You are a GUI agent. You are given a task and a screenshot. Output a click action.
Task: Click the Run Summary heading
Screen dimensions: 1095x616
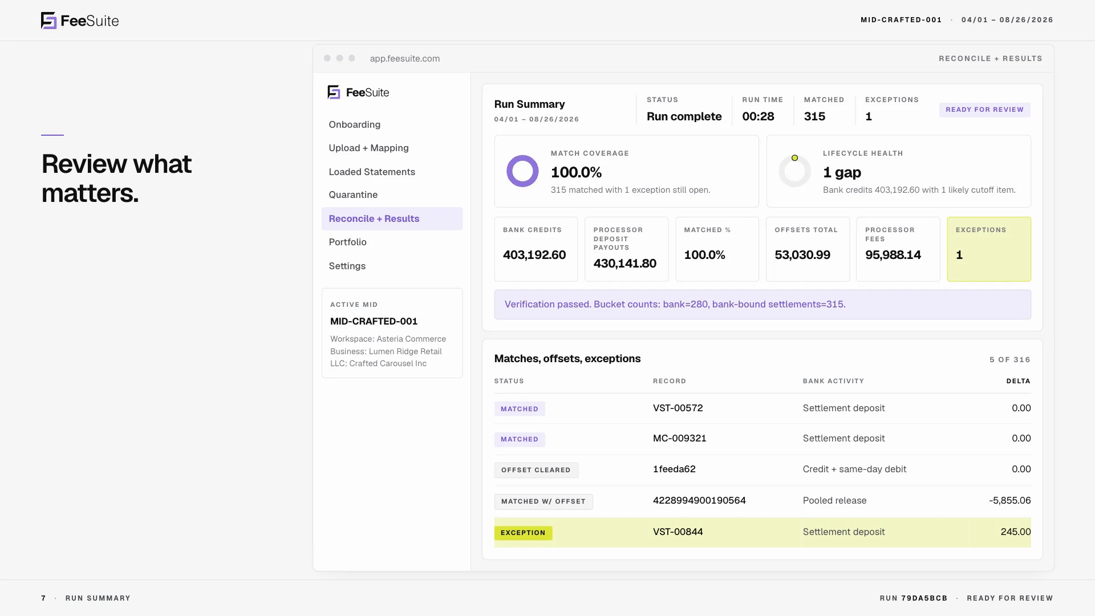pos(529,104)
